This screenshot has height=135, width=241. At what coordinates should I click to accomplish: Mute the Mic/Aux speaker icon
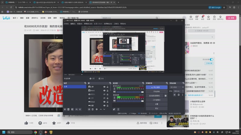(114, 92)
